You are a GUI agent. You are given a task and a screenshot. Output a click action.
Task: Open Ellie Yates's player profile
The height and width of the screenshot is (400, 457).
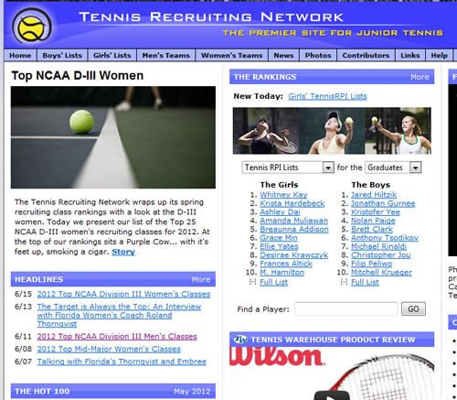(279, 246)
